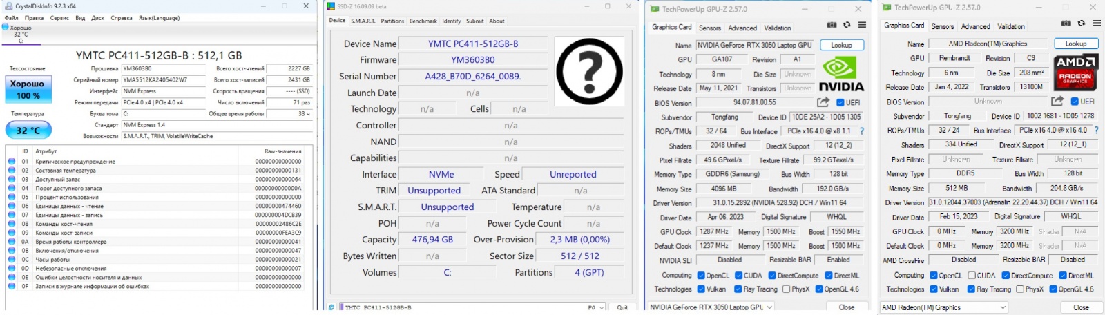This screenshot has width=1105, height=315.
Task: Click the Серийный номер field in CrystalDiskInfo
Action: click(x=164, y=80)
